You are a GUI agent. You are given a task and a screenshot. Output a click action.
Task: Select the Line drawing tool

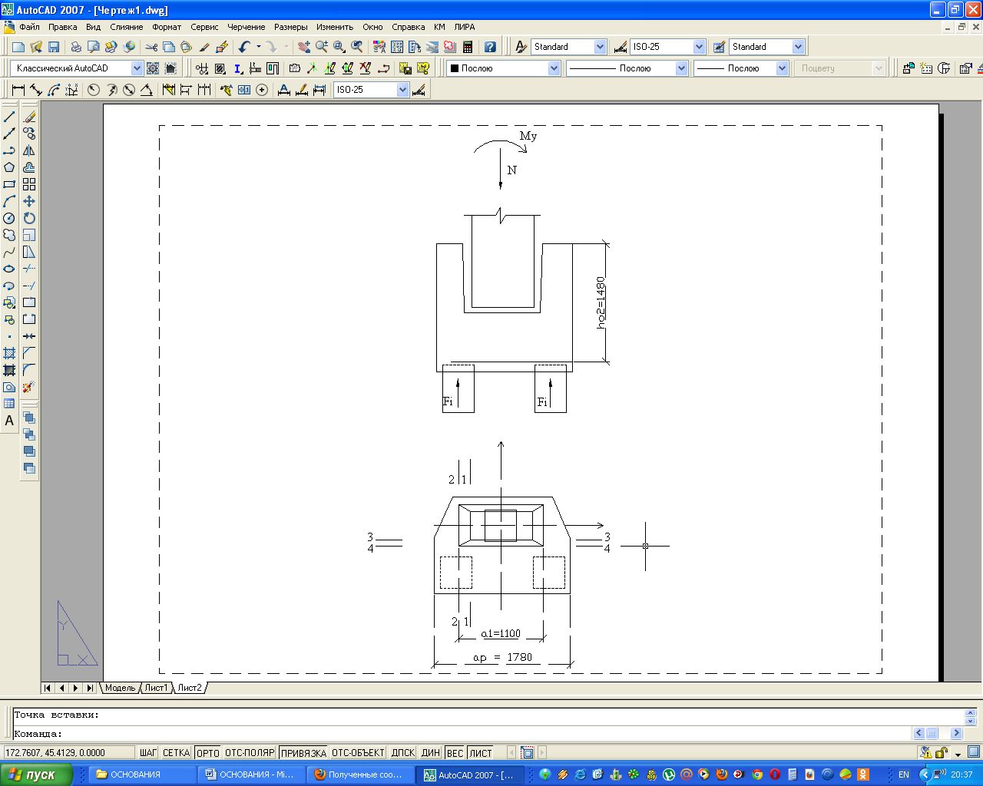click(9, 117)
